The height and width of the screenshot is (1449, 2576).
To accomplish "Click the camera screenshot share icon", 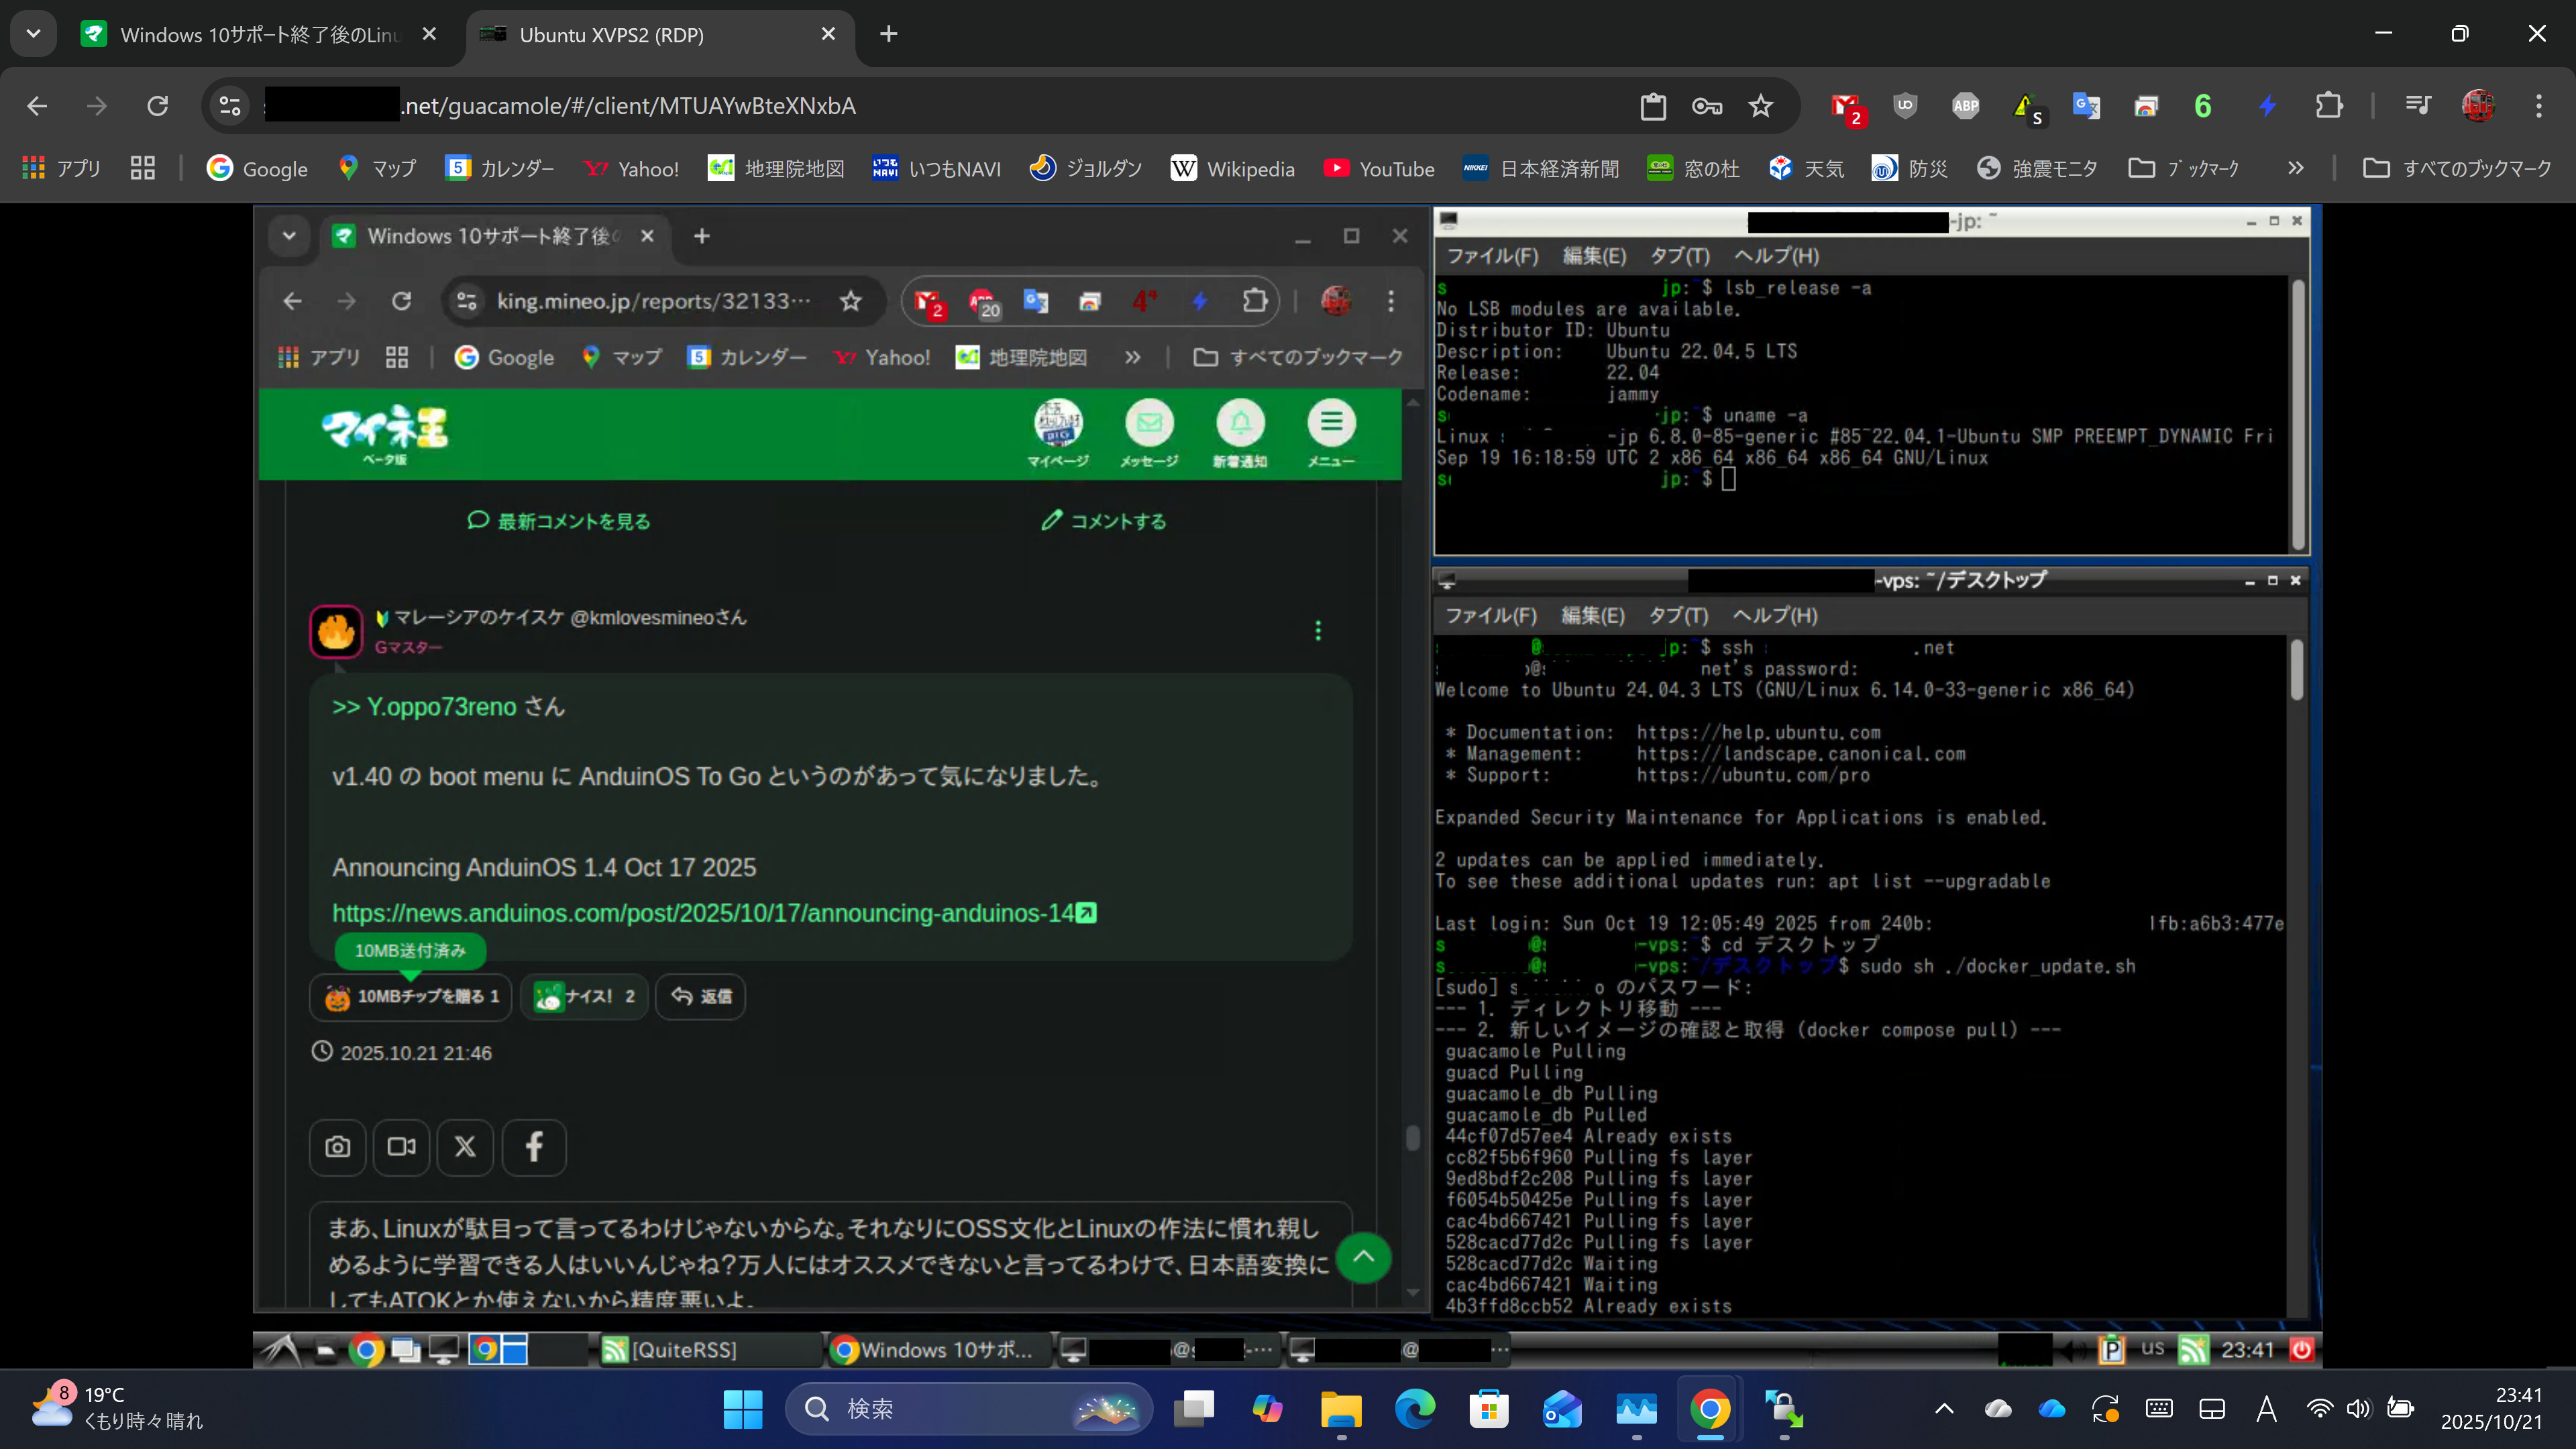I will pyautogui.click(x=338, y=1146).
